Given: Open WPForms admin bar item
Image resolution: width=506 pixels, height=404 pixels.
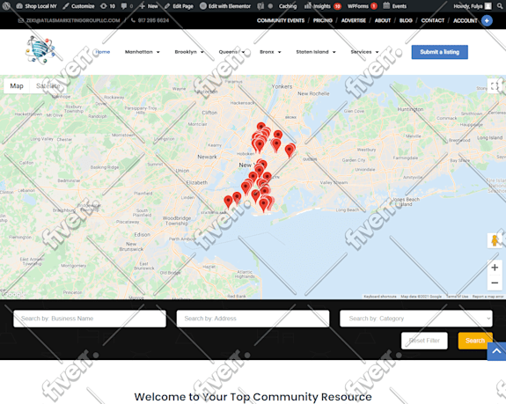Looking at the screenshot, I should tap(362, 6).
